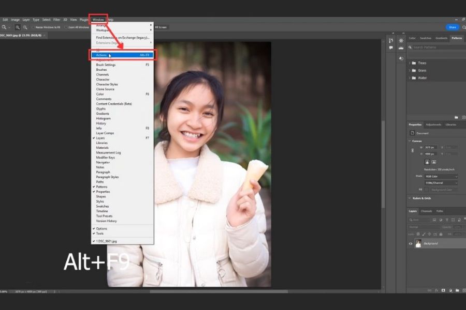This screenshot has height=310, width=466.
Task: Select the portrait canvas orientation icon
Action: pyautogui.click(x=427, y=162)
